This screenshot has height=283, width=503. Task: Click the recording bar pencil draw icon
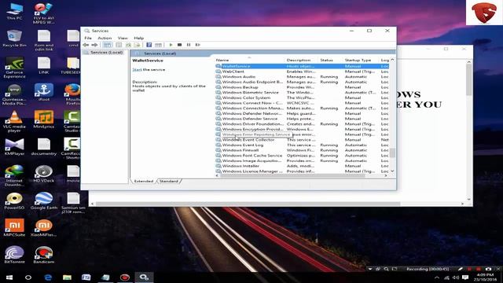[x=461, y=269]
